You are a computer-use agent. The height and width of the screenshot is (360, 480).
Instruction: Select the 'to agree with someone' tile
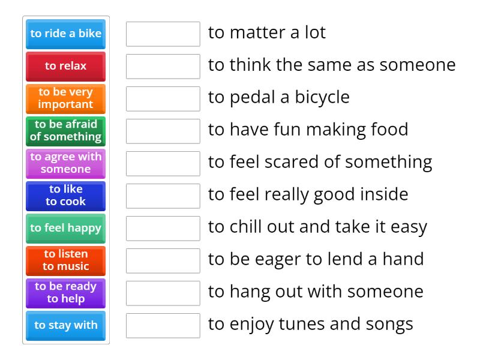pyautogui.click(x=66, y=164)
